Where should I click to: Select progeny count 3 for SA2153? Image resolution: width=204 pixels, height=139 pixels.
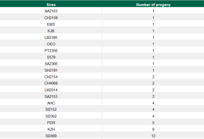click(153, 97)
